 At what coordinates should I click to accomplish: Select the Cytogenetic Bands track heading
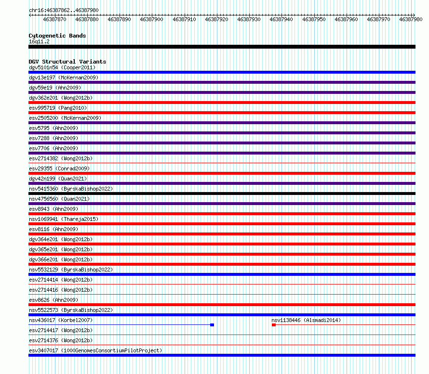57,36
